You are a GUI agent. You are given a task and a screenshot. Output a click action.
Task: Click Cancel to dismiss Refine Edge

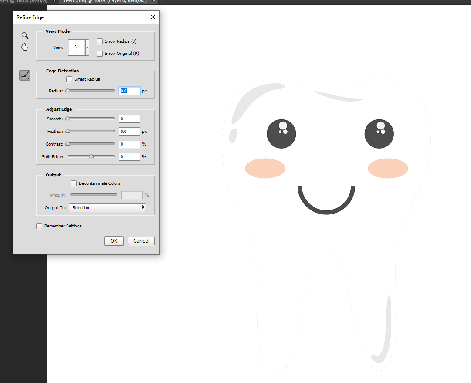click(x=141, y=241)
